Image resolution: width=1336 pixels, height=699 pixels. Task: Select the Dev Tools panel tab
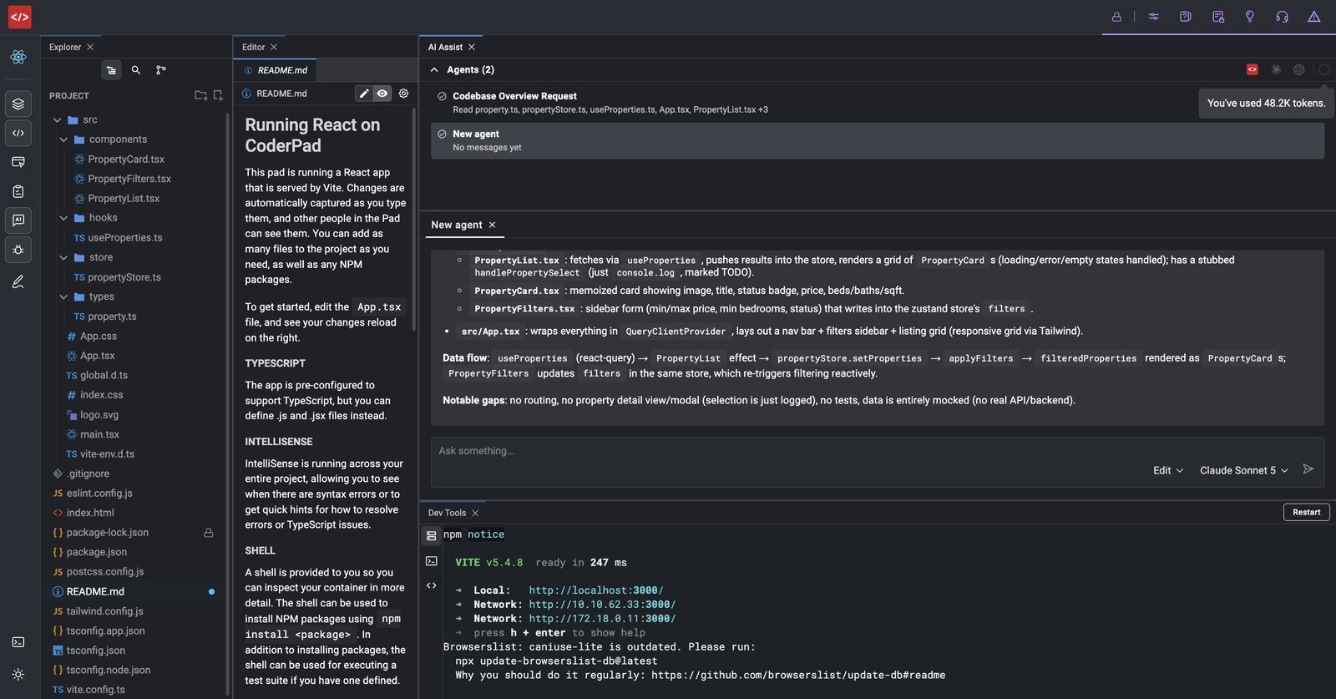click(x=447, y=513)
